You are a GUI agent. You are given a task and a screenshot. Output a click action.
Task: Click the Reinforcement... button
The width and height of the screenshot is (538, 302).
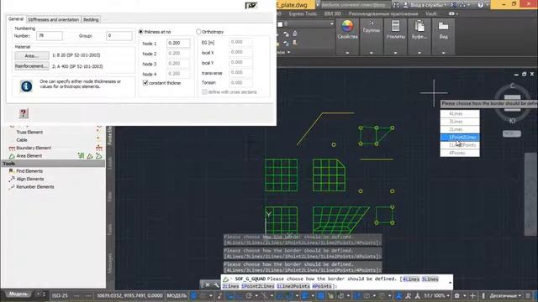click(32, 66)
